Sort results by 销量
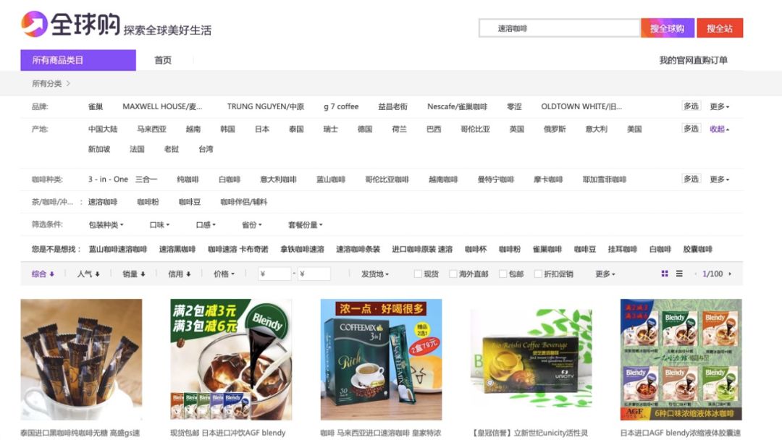The image size is (782, 440). tap(134, 274)
